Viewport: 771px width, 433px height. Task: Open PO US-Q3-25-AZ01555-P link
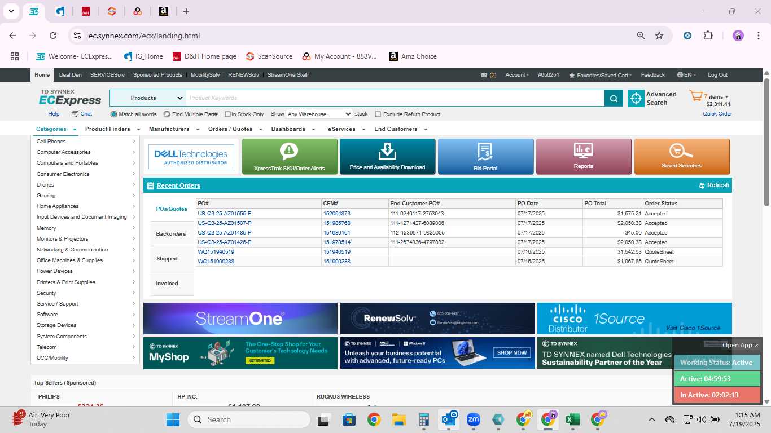225,214
